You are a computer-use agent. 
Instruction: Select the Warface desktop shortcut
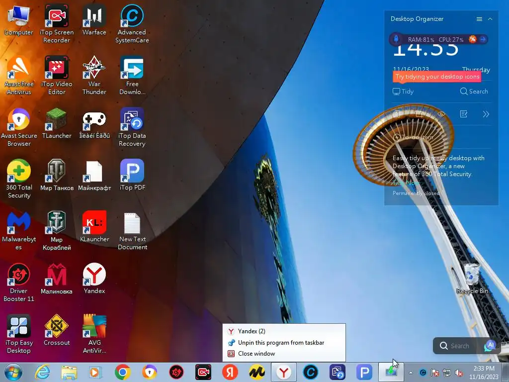pyautogui.click(x=94, y=19)
